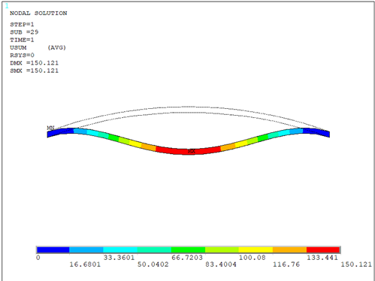Viewport: 375px width, 281px height.
Task: Click the legend maximum value 150.121
Action: coord(356,264)
